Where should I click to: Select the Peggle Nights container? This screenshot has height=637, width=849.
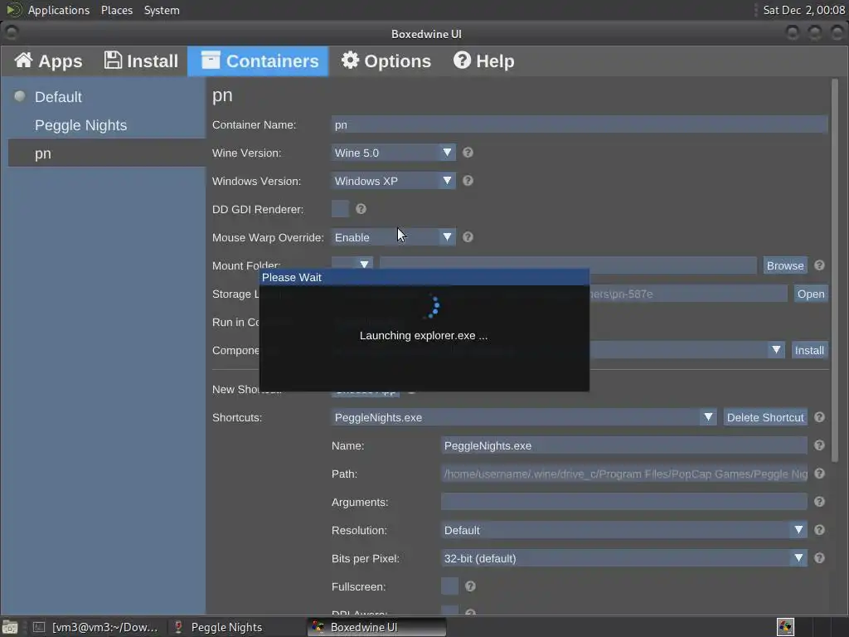(x=107, y=125)
